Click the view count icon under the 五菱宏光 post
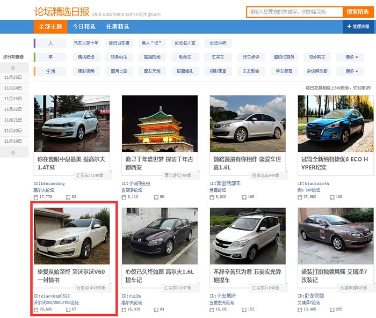Image resolution: width=376 pixels, height=318 pixels. pyautogui.click(x=212, y=309)
